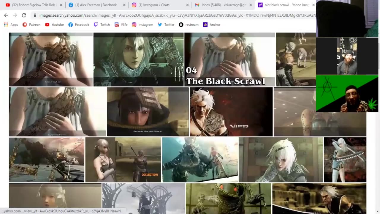Open the giant monster and girl thumbnail

click(x=200, y=160)
